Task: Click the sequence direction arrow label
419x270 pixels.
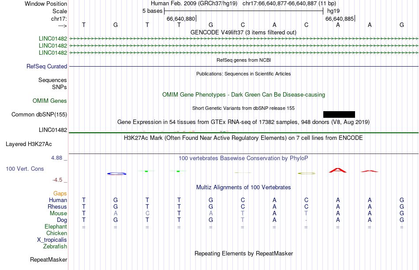Action: click(63, 26)
